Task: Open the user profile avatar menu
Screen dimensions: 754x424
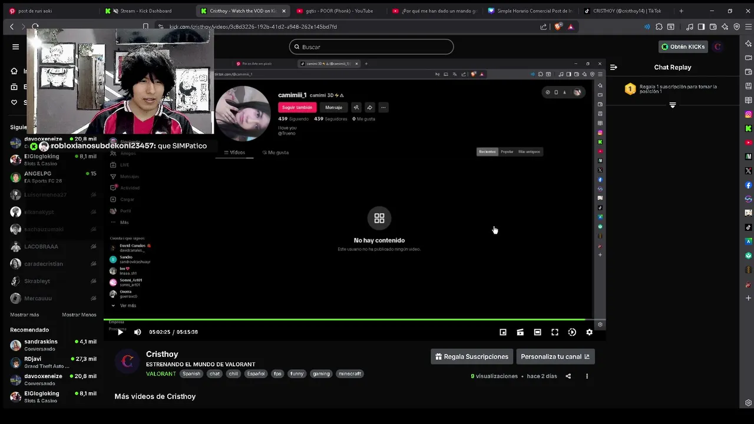Action: pyautogui.click(x=717, y=47)
